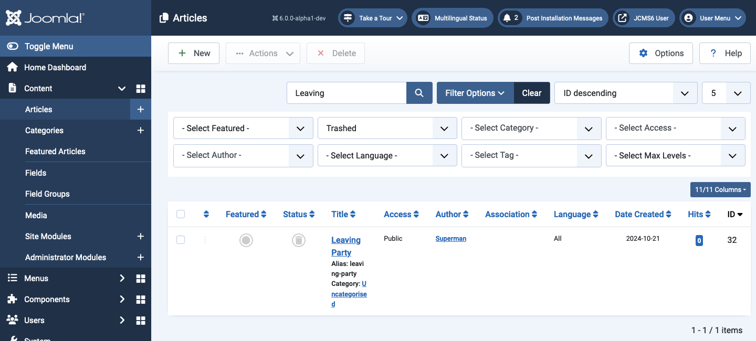The width and height of the screenshot is (756, 341).
Task: Click the plus icon beside Articles
Action: [140, 110]
